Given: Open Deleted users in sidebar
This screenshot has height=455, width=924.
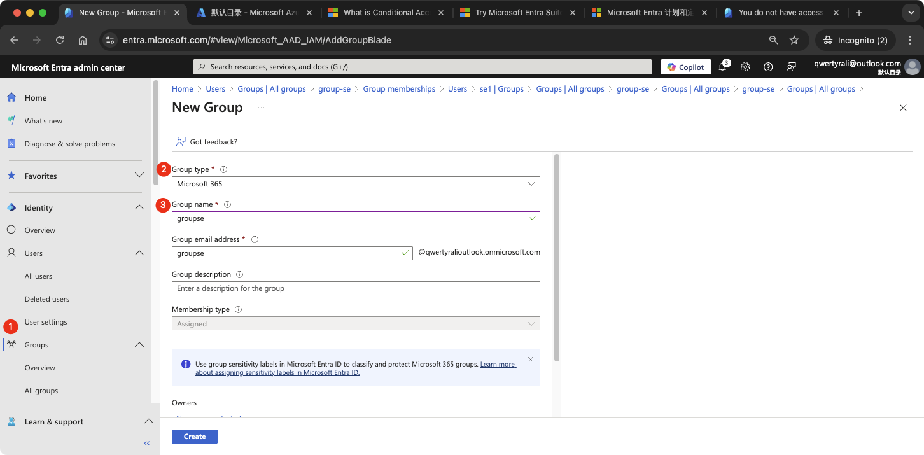Looking at the screenshot, I should 47,299.
